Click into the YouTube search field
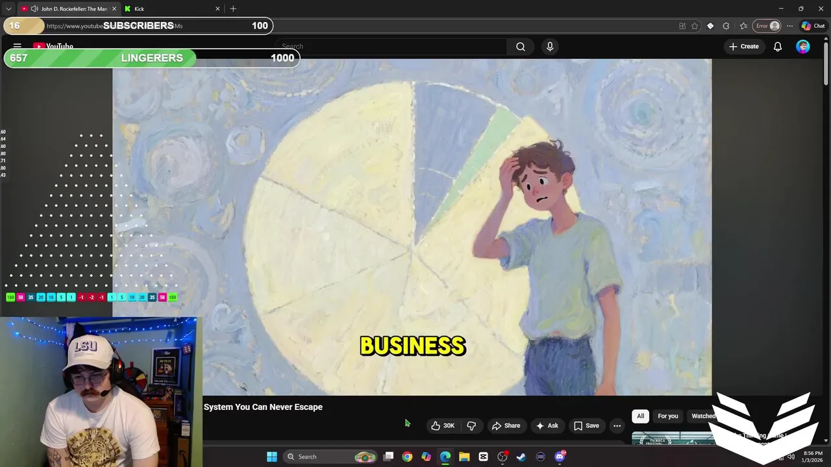Screen dimensions: 831x467 tap(391, 47)
